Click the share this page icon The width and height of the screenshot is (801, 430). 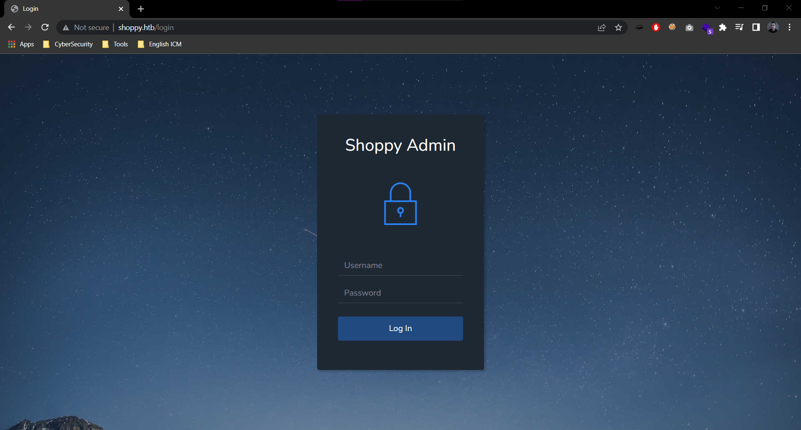point(602,28)
